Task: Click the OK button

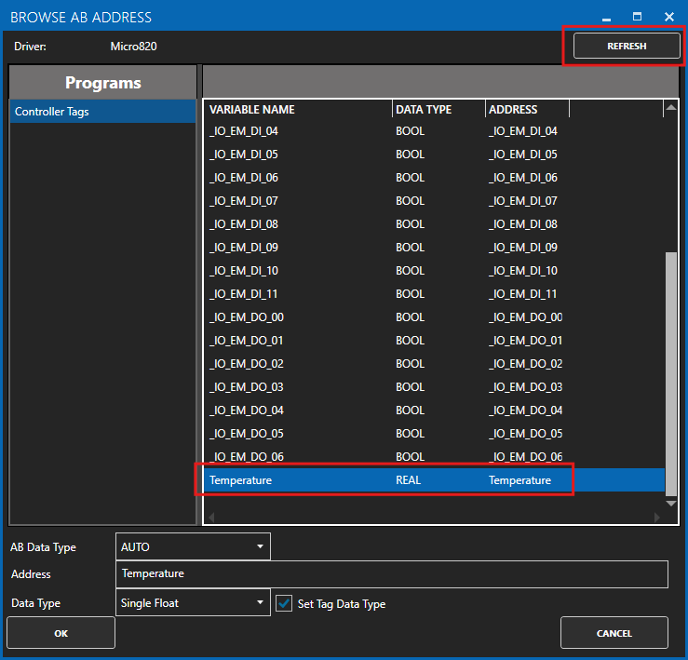Action: (x=61, y=633)
